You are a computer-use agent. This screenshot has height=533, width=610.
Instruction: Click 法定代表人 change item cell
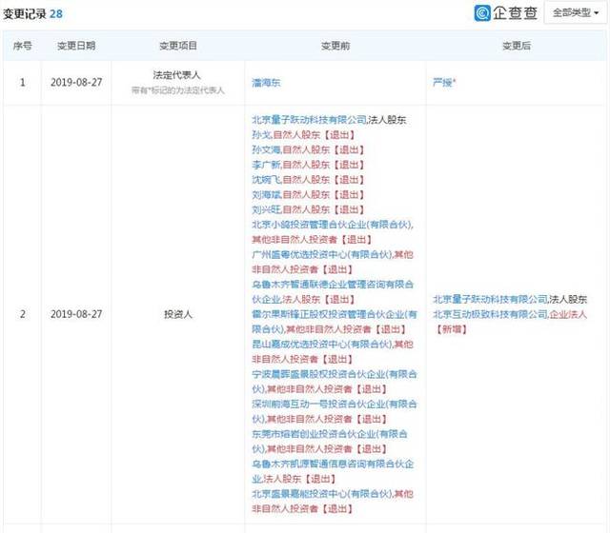point(176,75)
